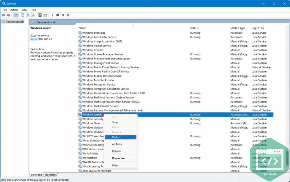290x182 pixels.
Task: Switch to the Standard tab
Action: click(x=50, y=175)
